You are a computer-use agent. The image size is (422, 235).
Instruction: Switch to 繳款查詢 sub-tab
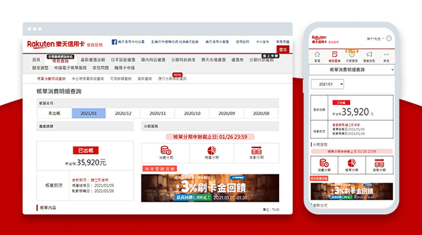coord(145,79)
